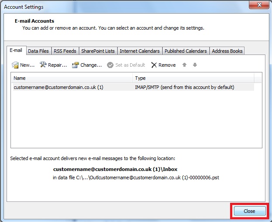272x222 pixels.
Task: Open the Internet Calendars tab
Action: tap(140, 51)
